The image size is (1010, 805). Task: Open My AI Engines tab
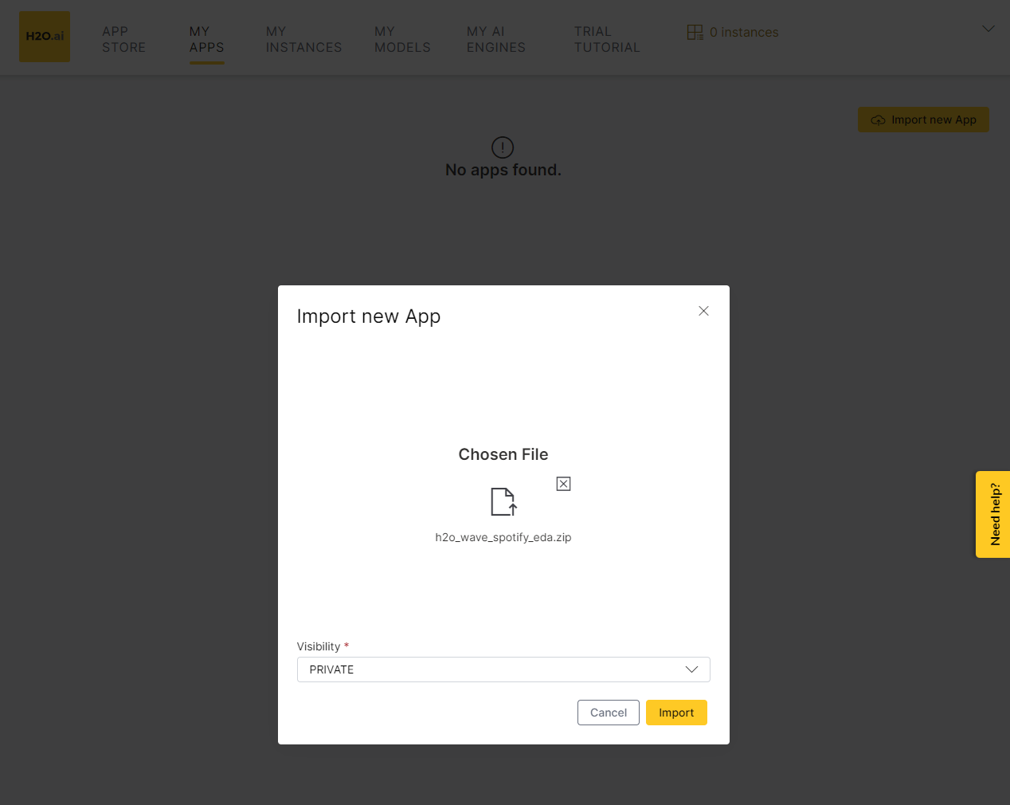click(x=495, y=40)
